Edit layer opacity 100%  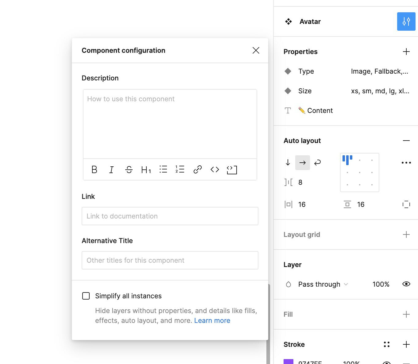tap(381, 284)
